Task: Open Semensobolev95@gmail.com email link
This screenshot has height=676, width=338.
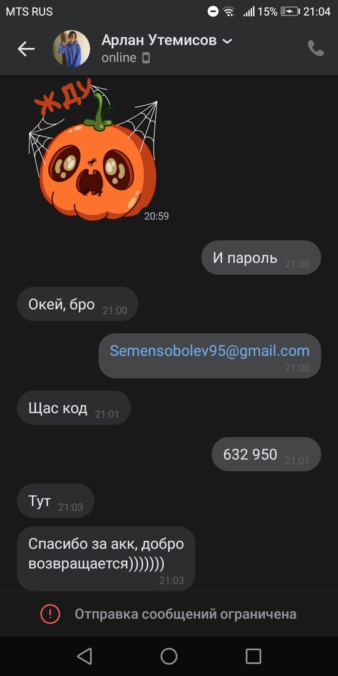Action: 210,351
